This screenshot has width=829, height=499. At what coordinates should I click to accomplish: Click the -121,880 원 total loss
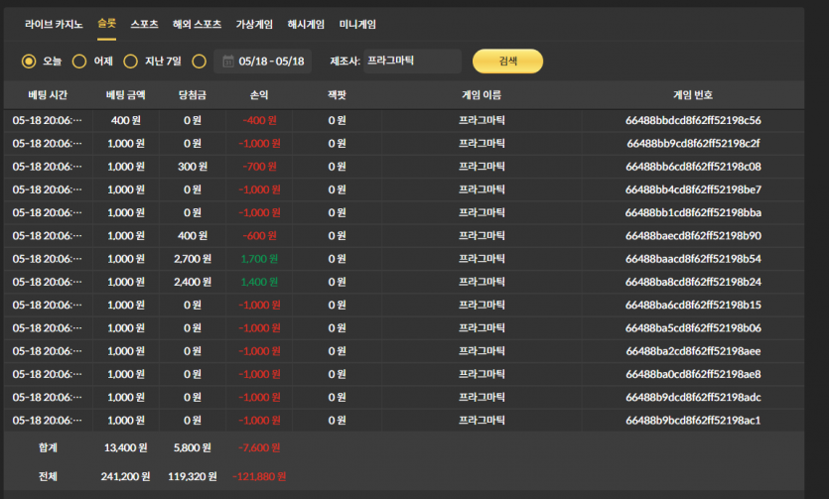pyautogui.click(x=259, y=476)
